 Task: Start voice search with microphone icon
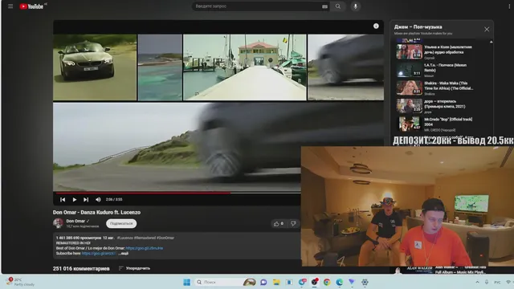(x=355, y=6)
